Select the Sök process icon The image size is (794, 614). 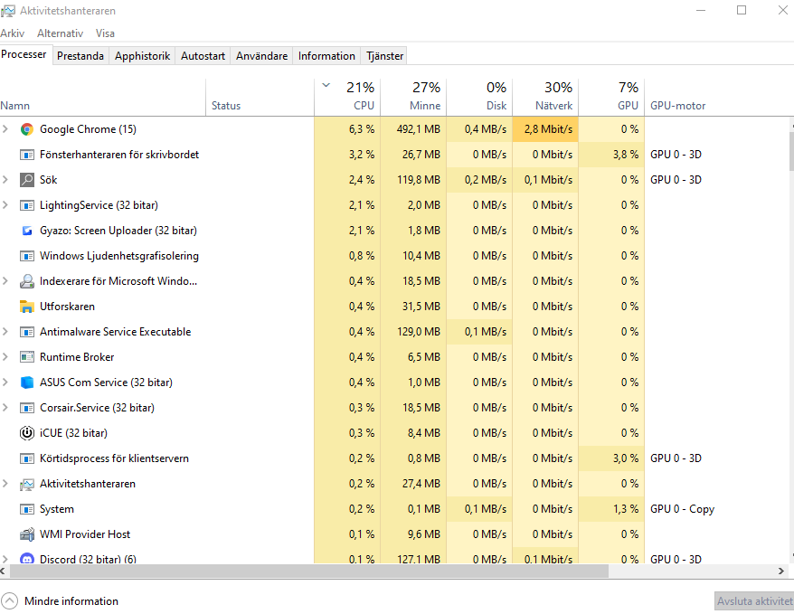click(26, 180)
